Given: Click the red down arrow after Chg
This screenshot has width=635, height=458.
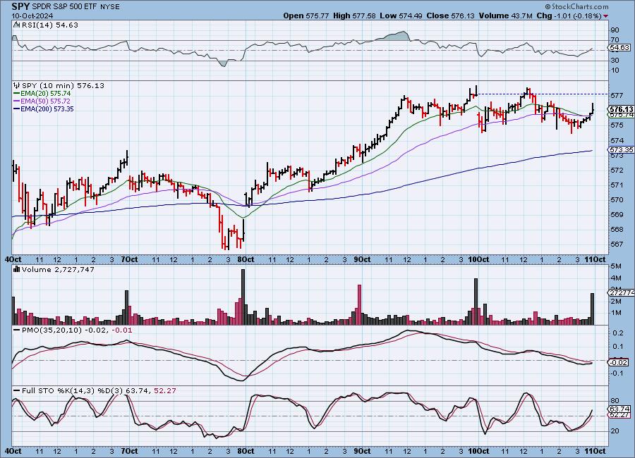Looking at the screenshot, I should point(605,16).
